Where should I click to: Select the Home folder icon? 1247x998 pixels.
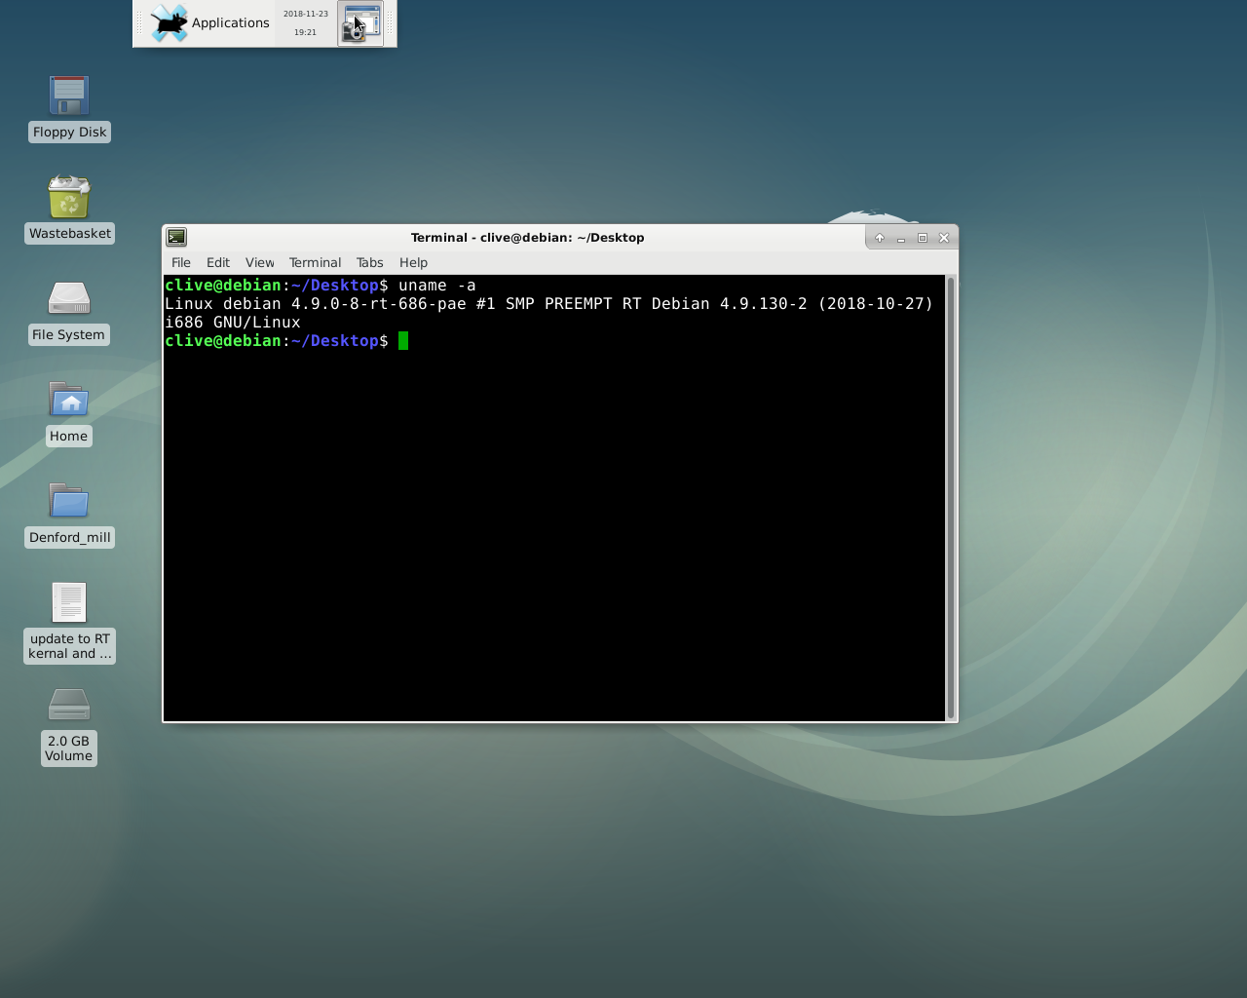[69, 400]
